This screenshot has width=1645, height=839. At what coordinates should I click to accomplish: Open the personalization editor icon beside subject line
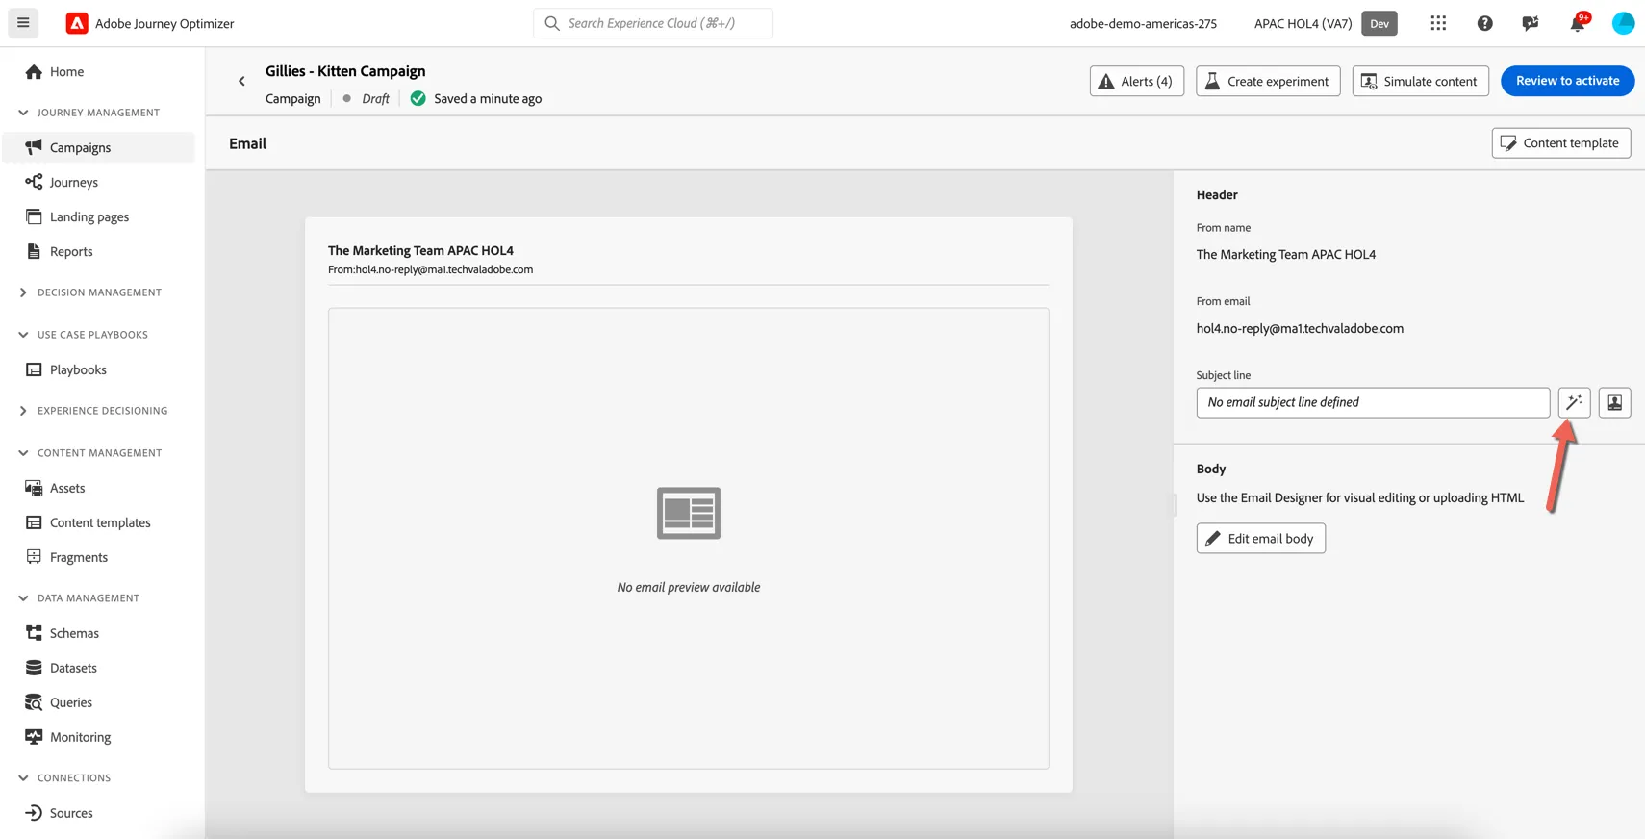(x=1614, y=402)
